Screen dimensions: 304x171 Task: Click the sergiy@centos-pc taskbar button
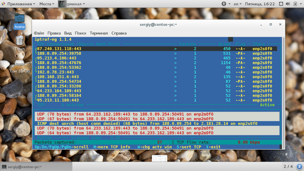tap(37, 167)
